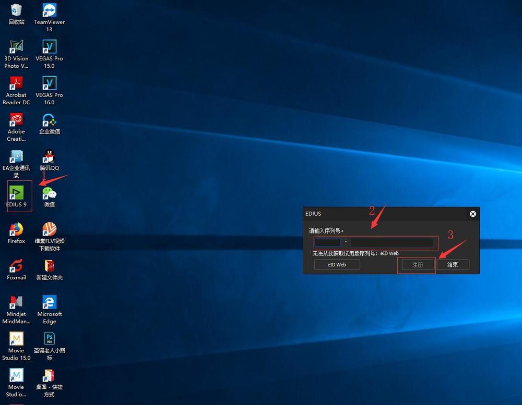Open VEGAS Pro 15.0

[49, 47]
